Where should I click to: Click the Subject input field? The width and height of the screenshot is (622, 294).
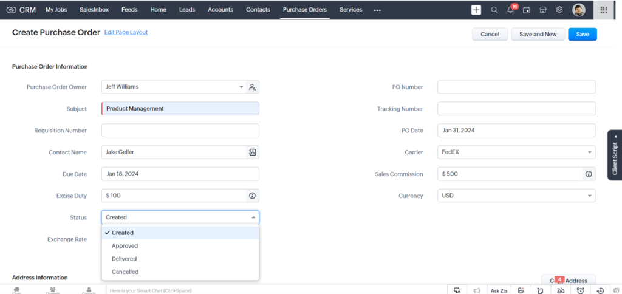coord(180,108)
